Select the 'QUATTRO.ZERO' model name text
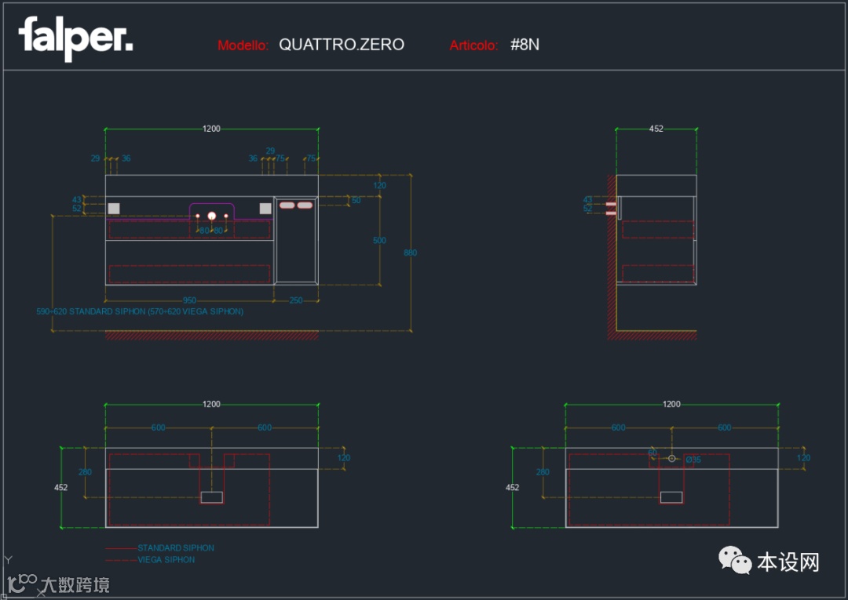The image size is (848, 600). pyautogui.click(x=342, y=45)
